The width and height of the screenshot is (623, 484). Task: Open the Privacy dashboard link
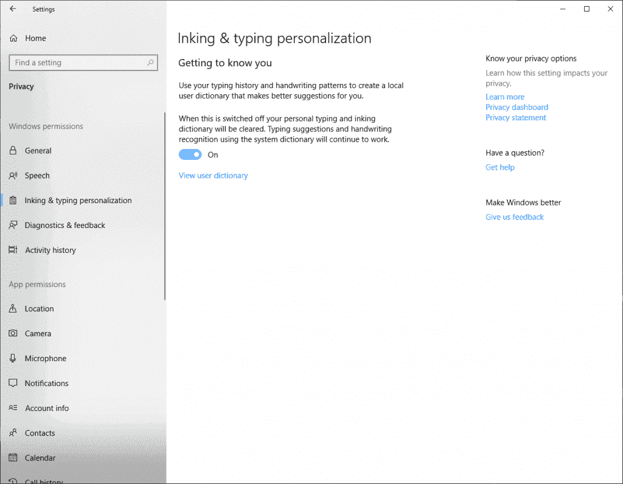[517, 107]
